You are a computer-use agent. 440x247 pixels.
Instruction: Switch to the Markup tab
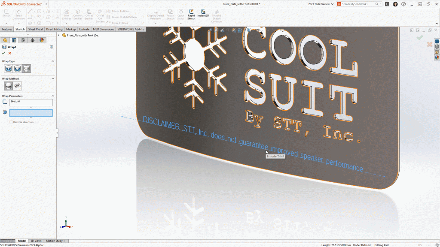(71, 29)
